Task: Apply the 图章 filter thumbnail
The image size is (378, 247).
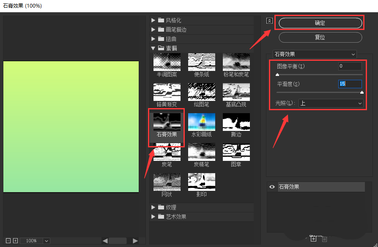Action: [236, 152]
